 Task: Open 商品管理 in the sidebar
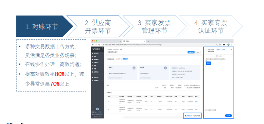95,59
